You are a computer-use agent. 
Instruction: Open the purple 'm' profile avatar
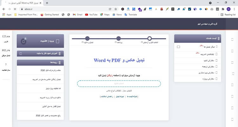point(228,9)
